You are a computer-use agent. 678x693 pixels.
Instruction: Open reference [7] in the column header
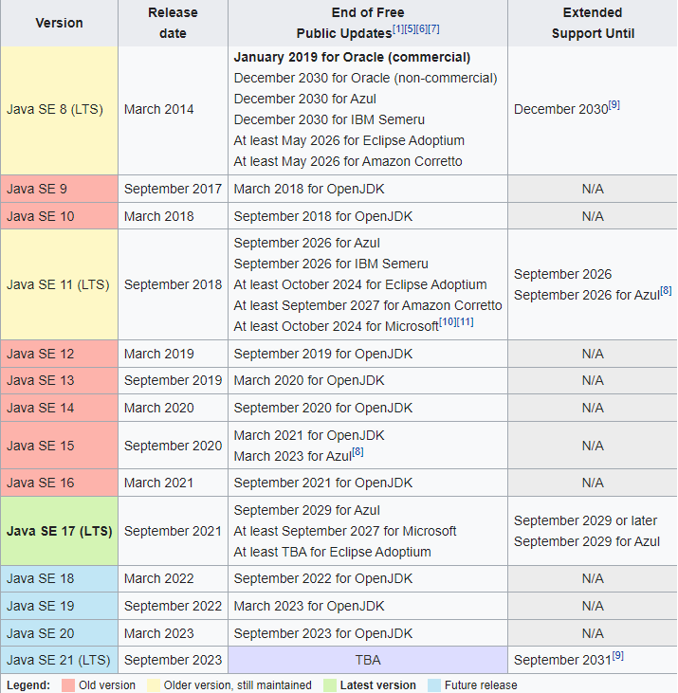tap(433, 29)
